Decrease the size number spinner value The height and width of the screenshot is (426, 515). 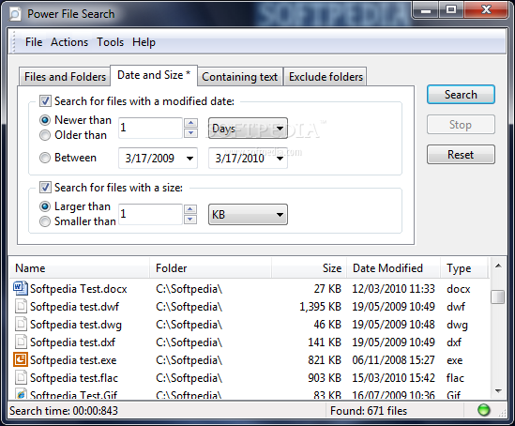pyautogui.click(x=190, y=220)
